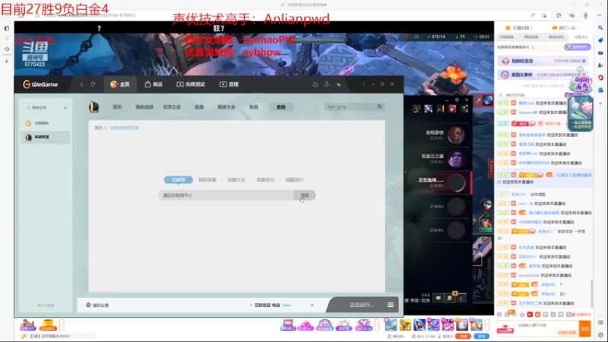Send chat with orange 发送 button
This screenshot has width=608, height=342.
pyautogui.click(x=584, y=328)
